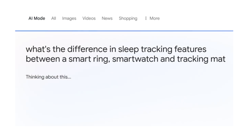The width and height of the screenshot is (249, 132).
Task: Open the All results tab
Action: pos(54,18)
